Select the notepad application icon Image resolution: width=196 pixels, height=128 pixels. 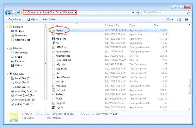click(53, 90)
